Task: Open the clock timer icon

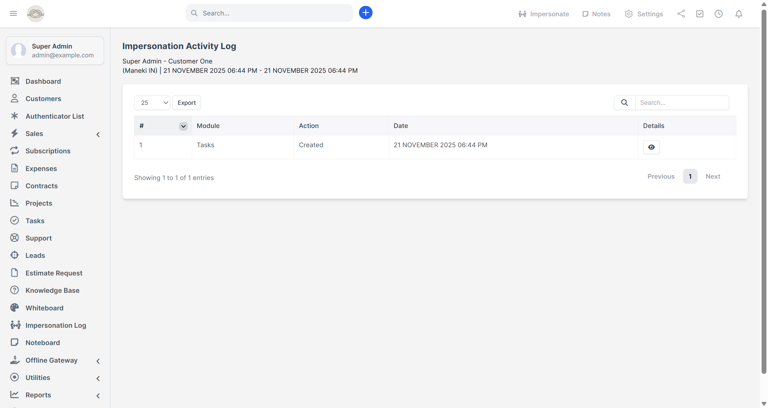Action: click(x=718, y=14)
